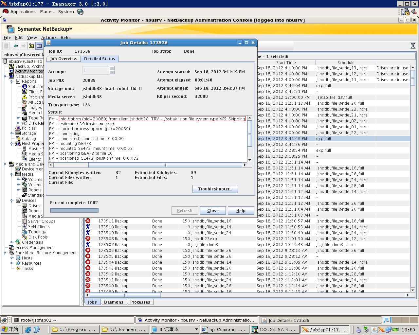Click the running-man status icon for job 173510
Viewport: 419px width, 335px height.
88,227
